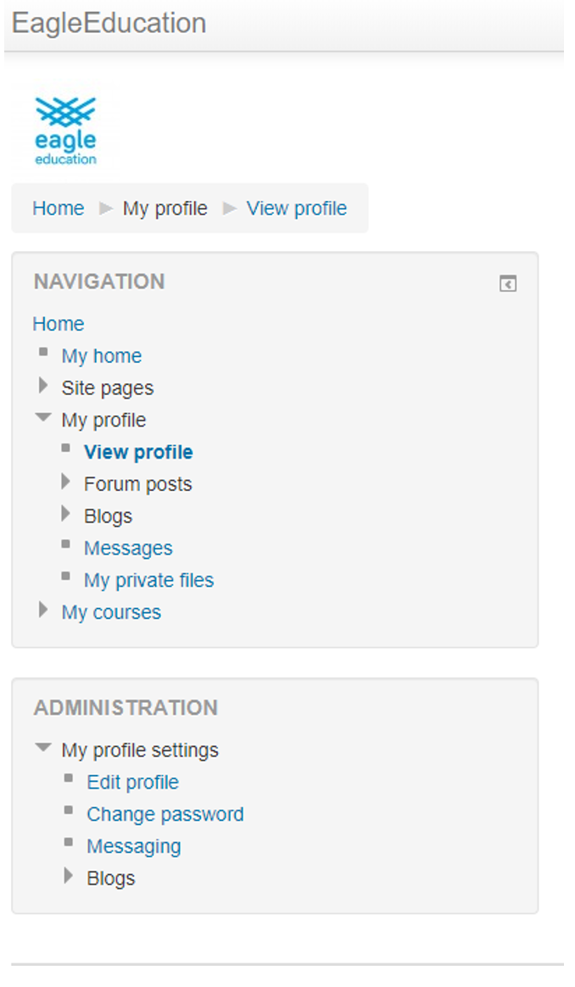Expand the Site pages tree arrow
575x987 pixels.
(x=43, y=387)
